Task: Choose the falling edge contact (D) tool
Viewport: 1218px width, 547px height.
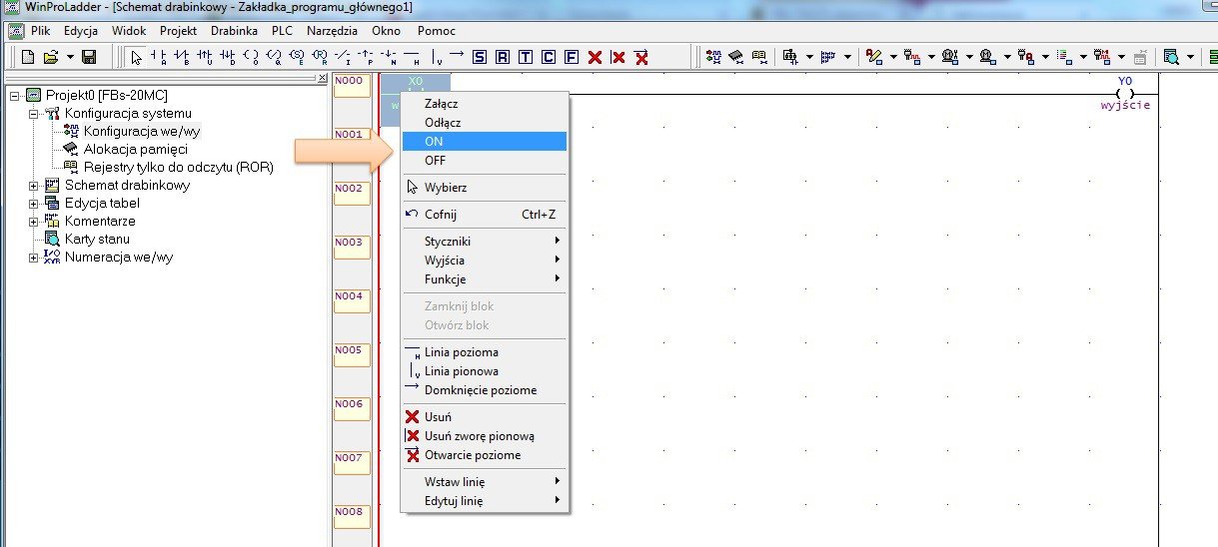Action: [228, 57]
